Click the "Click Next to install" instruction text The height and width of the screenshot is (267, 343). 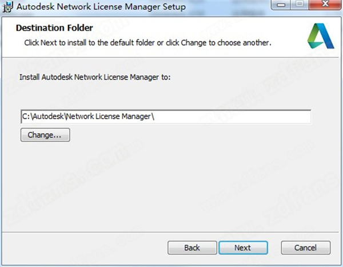point(147,43)
